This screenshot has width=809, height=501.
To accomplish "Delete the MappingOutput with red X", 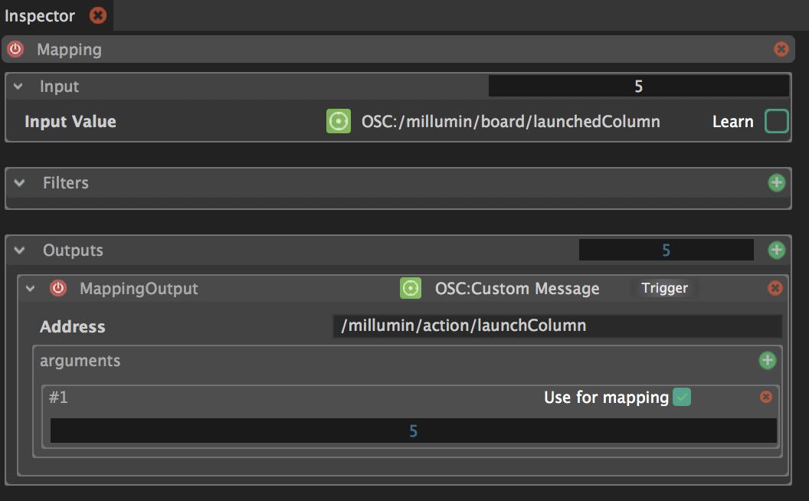I will (x=775, y=289).
